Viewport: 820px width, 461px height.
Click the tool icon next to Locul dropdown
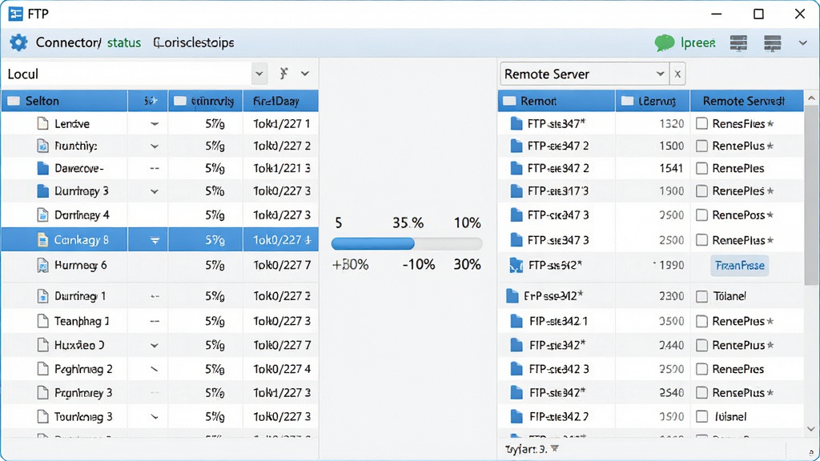pos(283,73)
